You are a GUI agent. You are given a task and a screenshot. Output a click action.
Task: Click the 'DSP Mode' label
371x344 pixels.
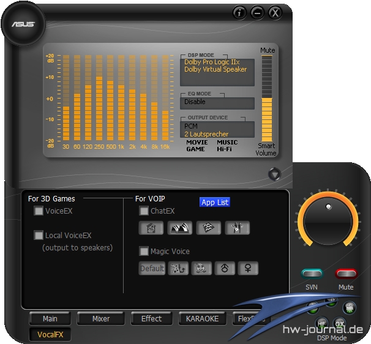pyautogui.click(x=332, y=338)
